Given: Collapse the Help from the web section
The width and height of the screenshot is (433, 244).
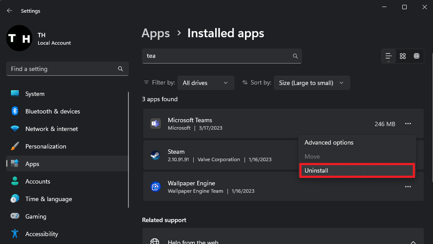Looking at the screenshot, I should pyautogui.click(x=413, y=241).
